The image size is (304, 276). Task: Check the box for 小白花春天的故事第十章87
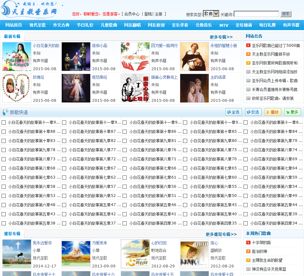(x=64, y=132)
